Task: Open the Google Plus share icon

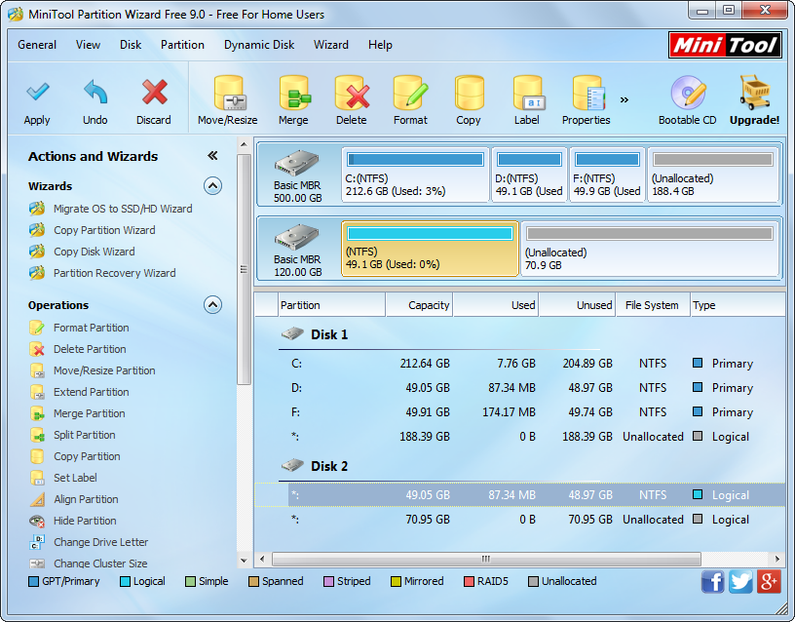Action: point(769,581)
